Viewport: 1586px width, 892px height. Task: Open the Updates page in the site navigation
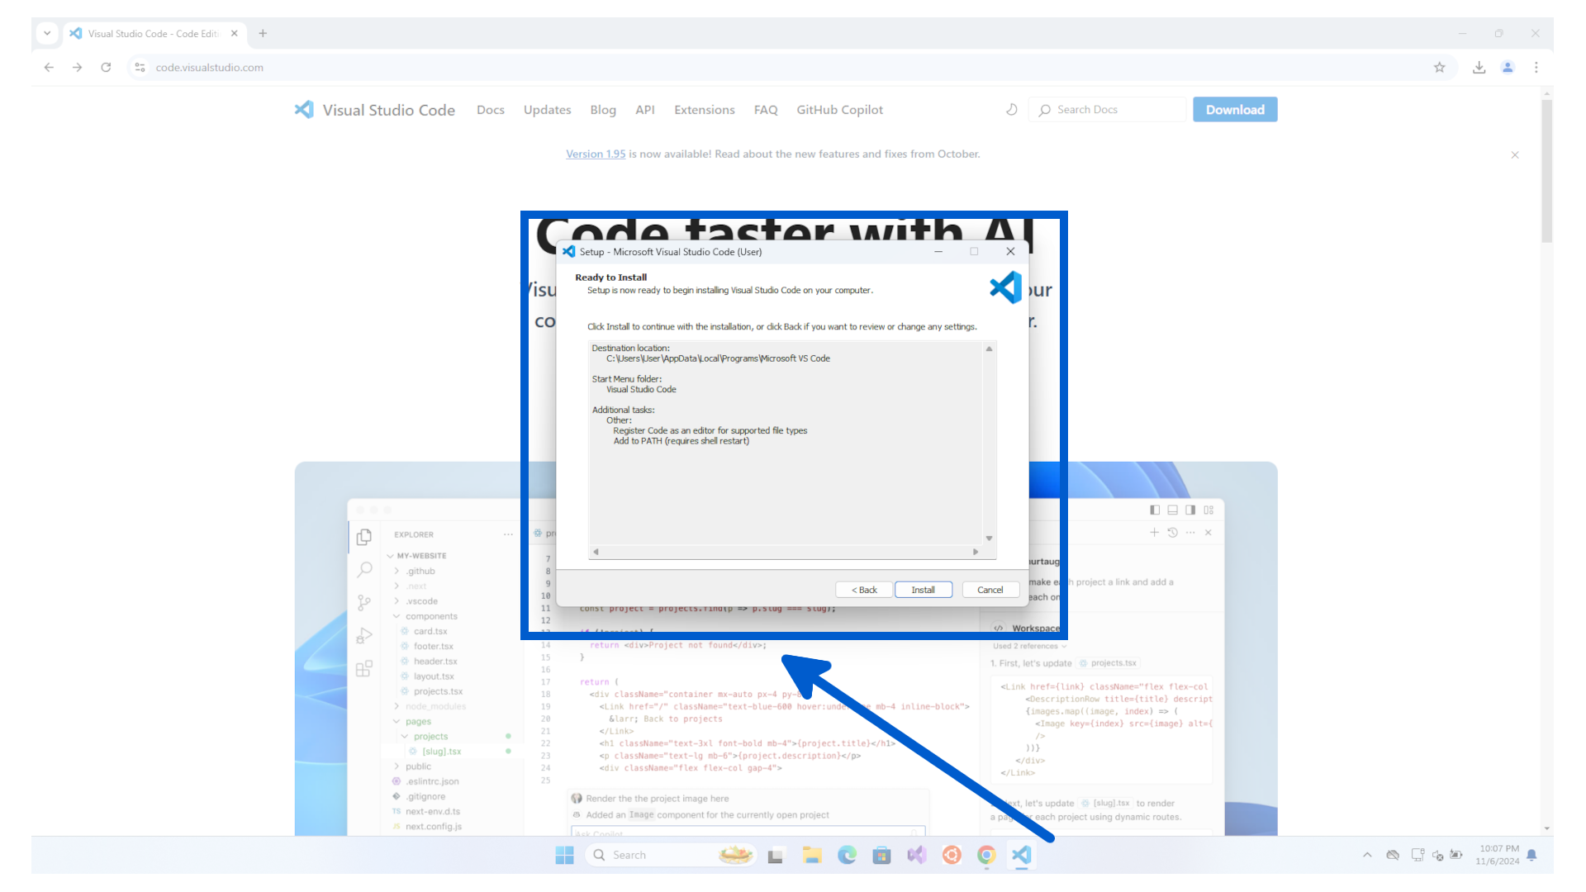click(547, 109)
